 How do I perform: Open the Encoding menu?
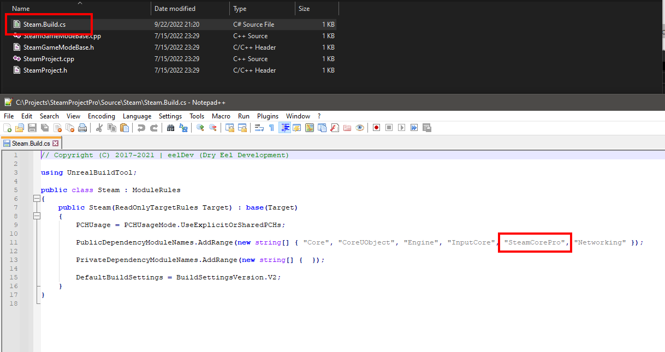[x=102, y=116]
